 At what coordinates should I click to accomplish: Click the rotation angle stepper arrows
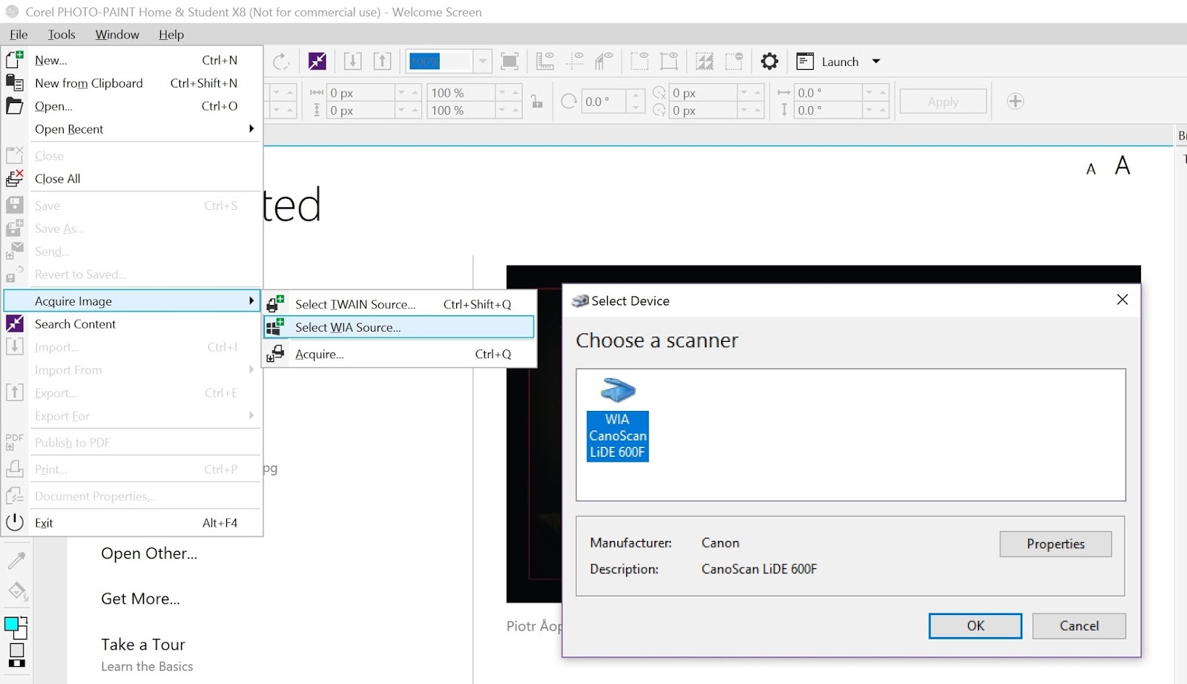[x=636, y=102]
